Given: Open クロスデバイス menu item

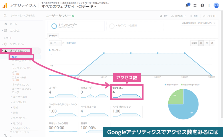Looking at the screenshot, I should (21, 128).
